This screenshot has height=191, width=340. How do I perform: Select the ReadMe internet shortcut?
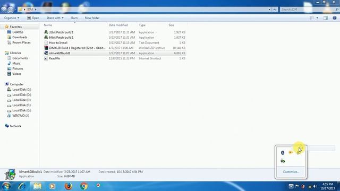[115, 58]
